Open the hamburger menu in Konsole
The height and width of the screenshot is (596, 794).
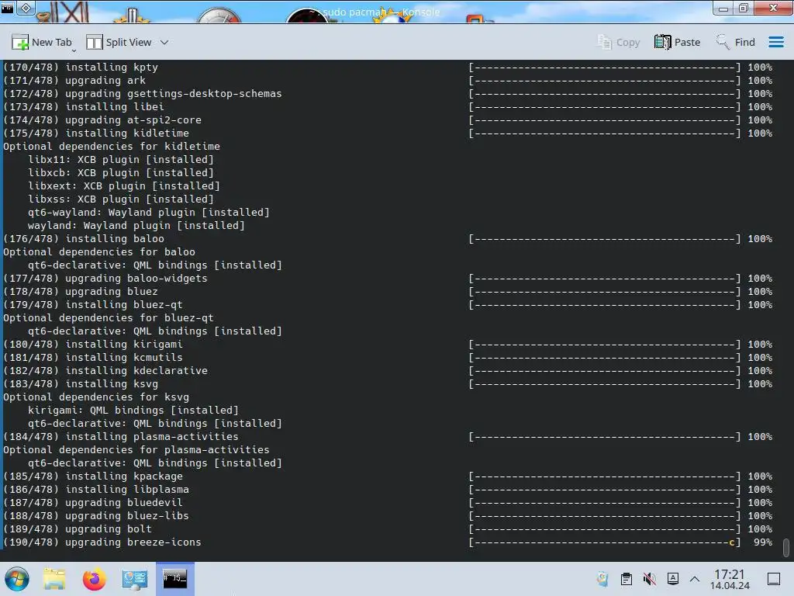coord(775,42)
